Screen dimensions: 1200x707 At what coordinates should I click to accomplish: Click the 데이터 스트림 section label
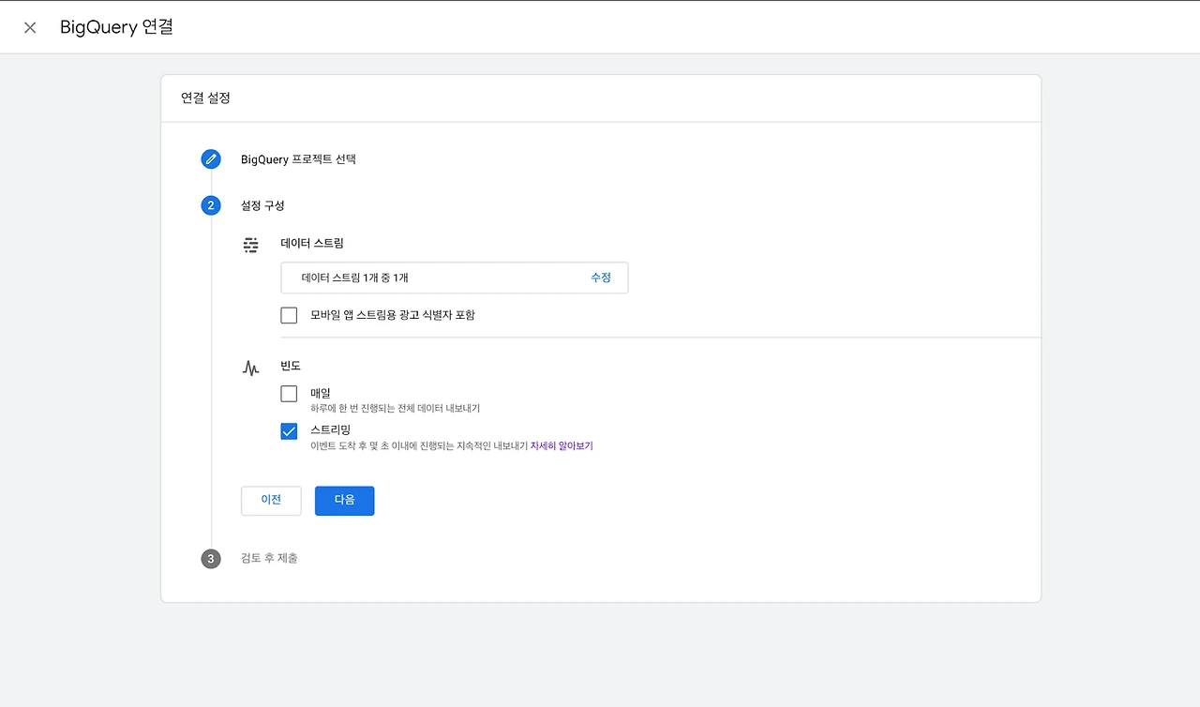click(312, 244)
